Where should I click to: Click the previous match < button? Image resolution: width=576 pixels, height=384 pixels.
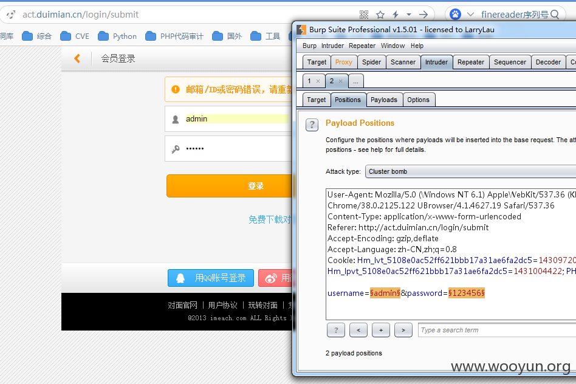pos(358,330)
